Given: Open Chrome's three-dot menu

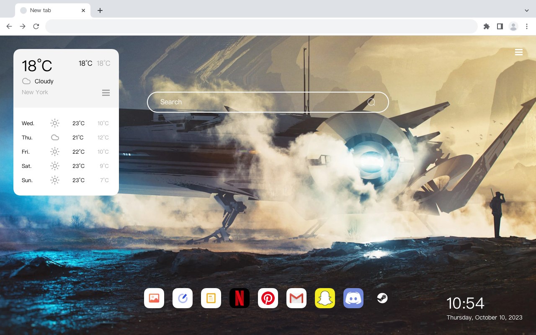Looking at the screenshot, I should click(527, 26).
